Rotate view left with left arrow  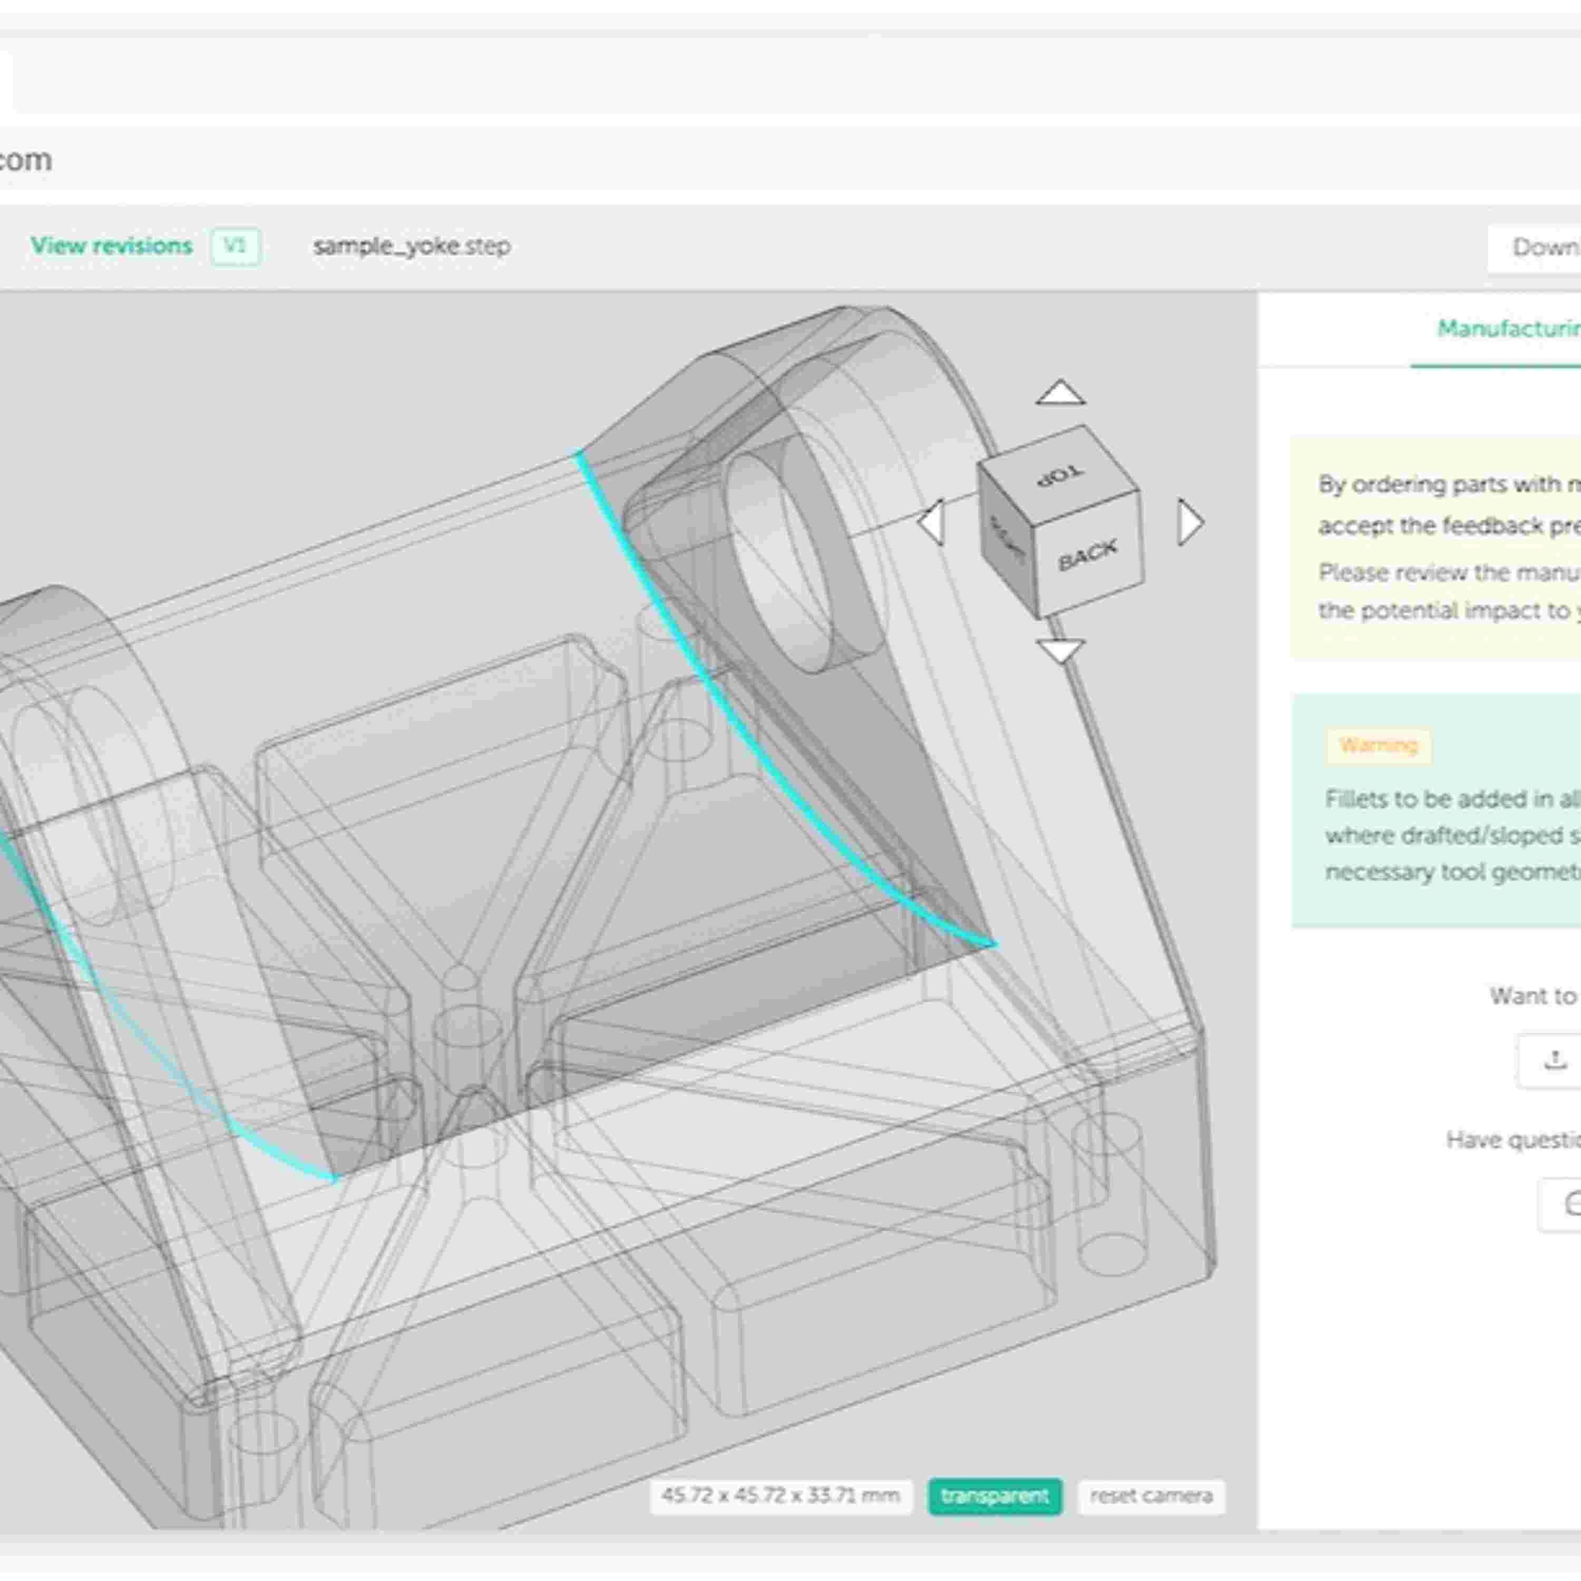931,522
